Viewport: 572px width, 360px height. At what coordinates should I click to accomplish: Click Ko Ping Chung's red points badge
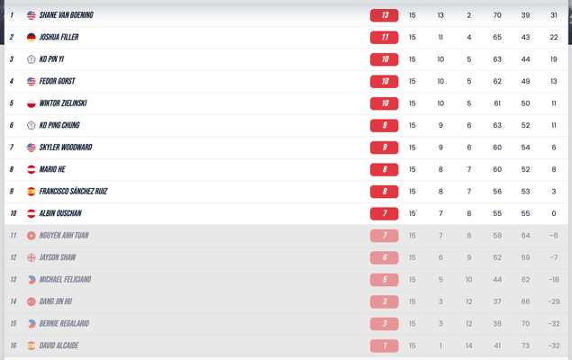tap(385, 126)
